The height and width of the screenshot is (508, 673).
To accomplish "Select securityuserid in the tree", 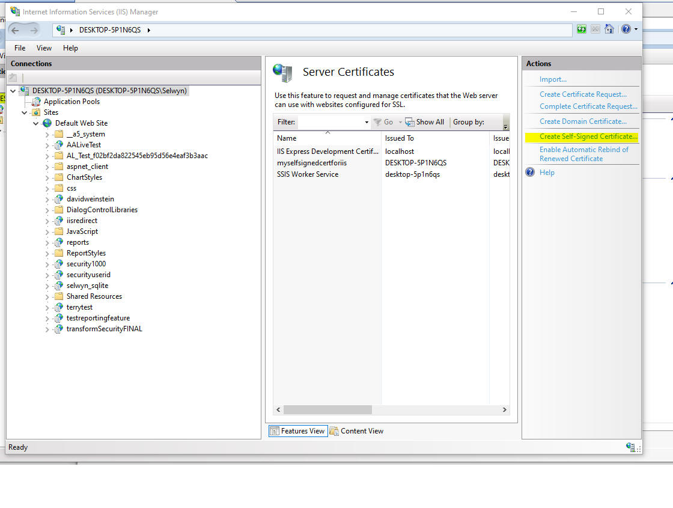I will [x=88, y=275].
